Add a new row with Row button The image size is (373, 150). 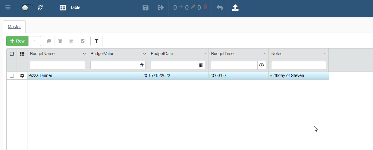click(x=17, y=41)
